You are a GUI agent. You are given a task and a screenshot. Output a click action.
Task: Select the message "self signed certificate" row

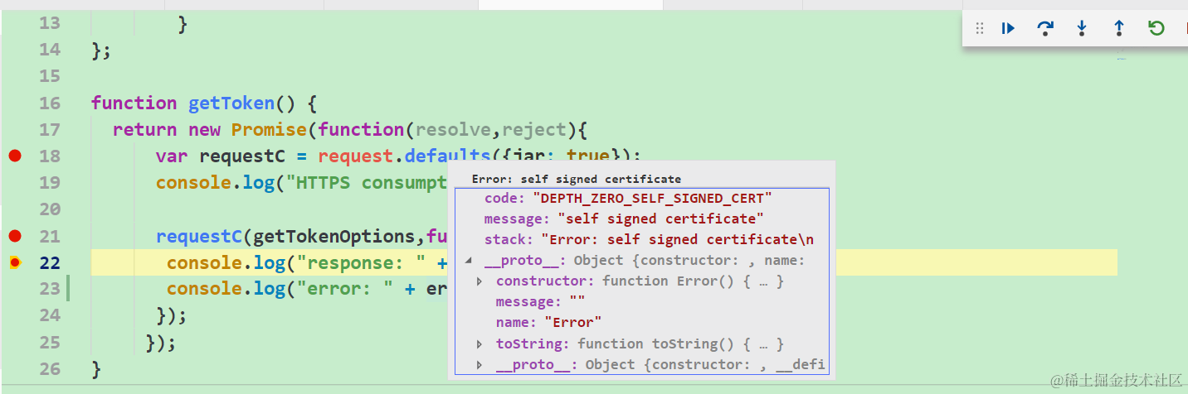[x=641, y=219]
